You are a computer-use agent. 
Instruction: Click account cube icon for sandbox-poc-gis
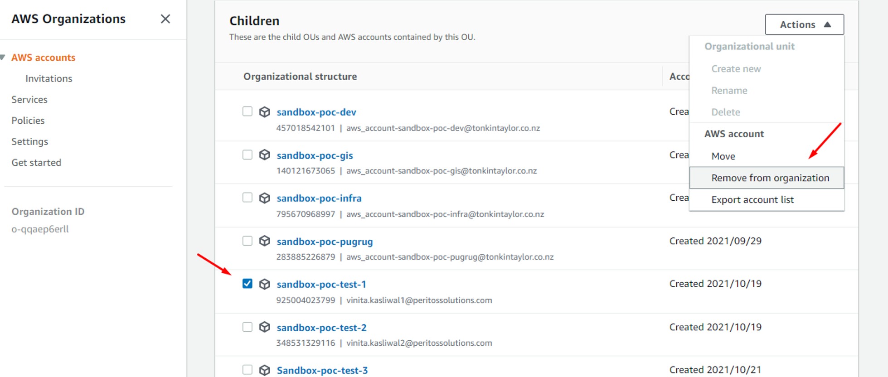coord(265,155)
